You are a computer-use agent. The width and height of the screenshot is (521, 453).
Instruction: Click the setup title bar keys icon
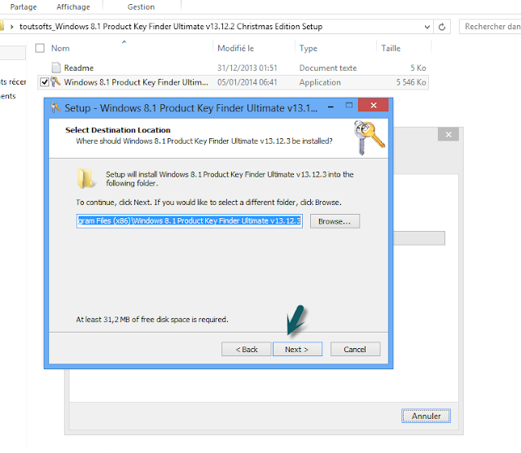[55, 108]
